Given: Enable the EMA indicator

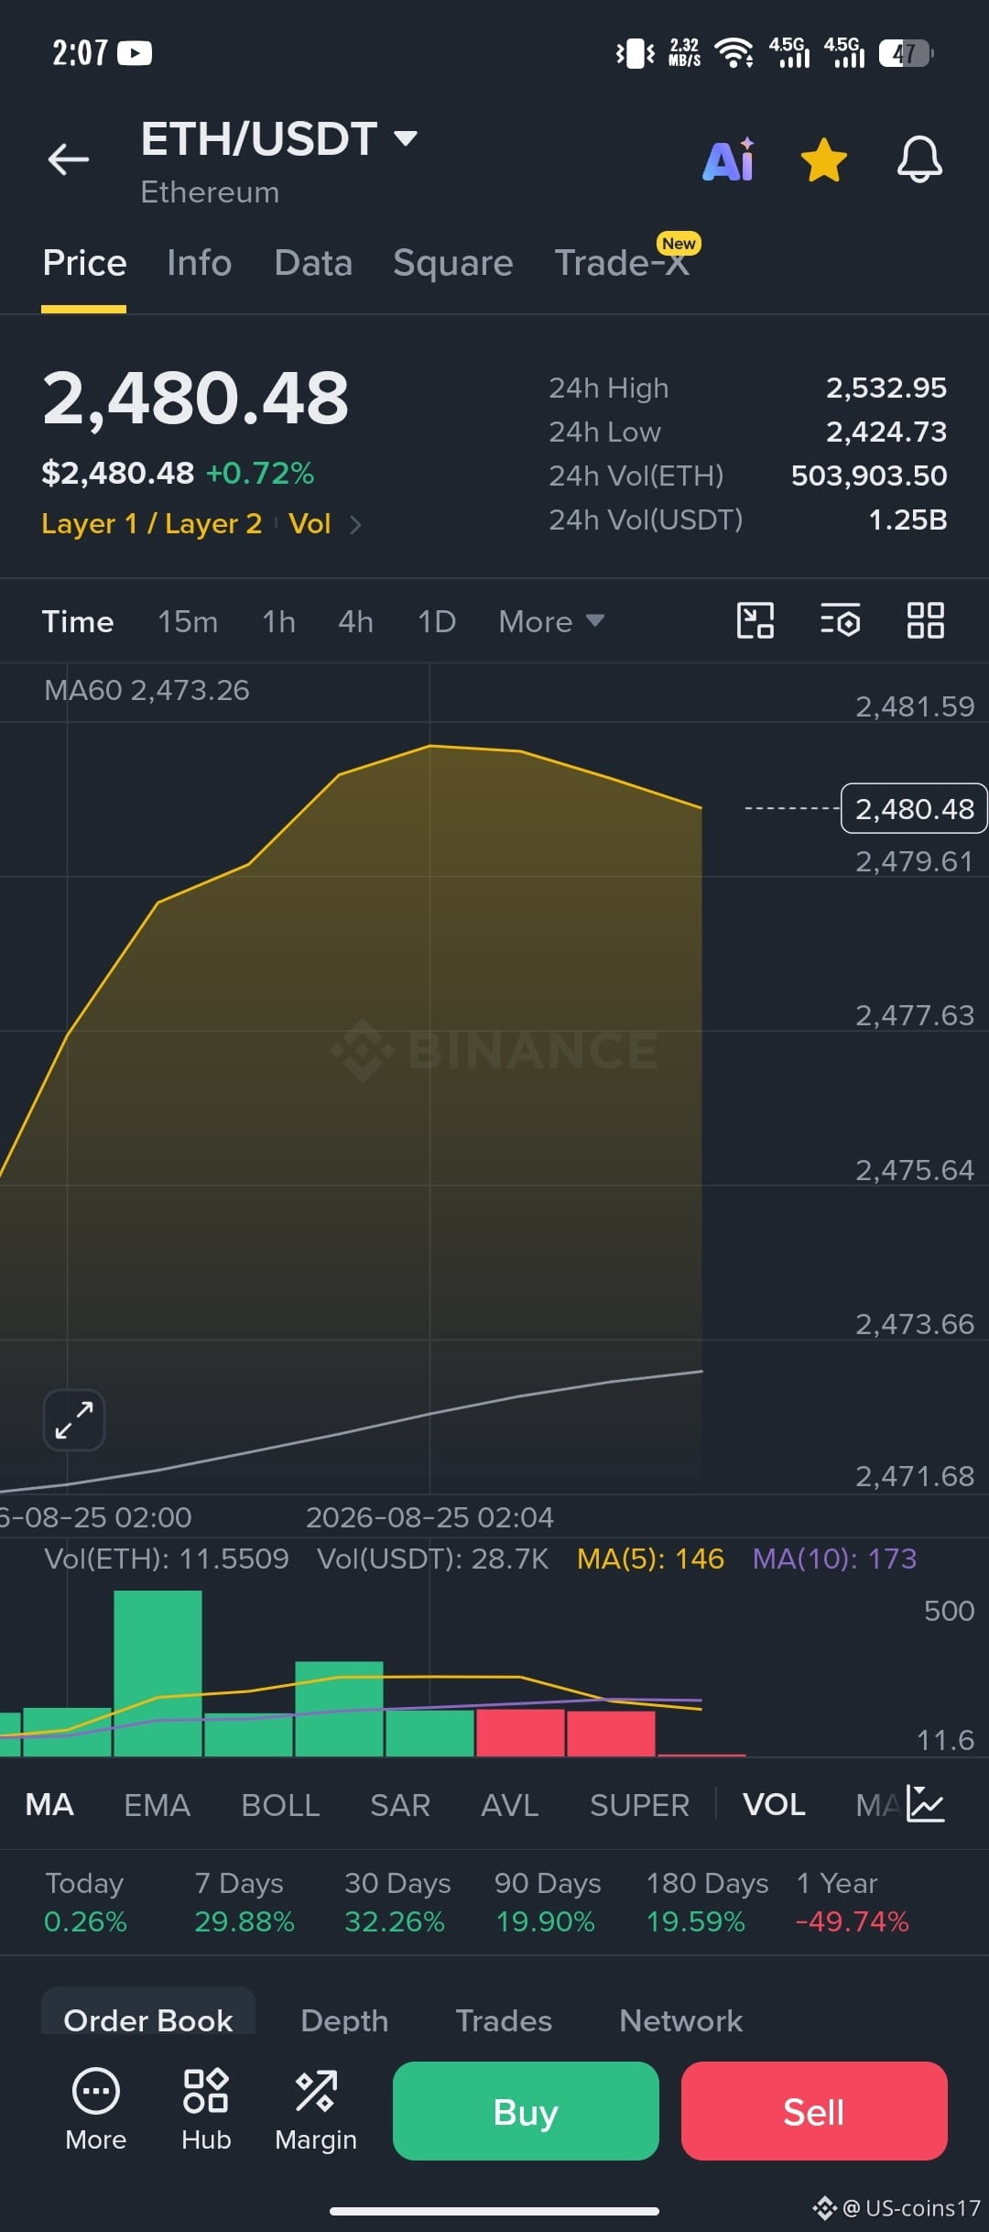Looking at the screenshot, I should [x=158, y=1805].
